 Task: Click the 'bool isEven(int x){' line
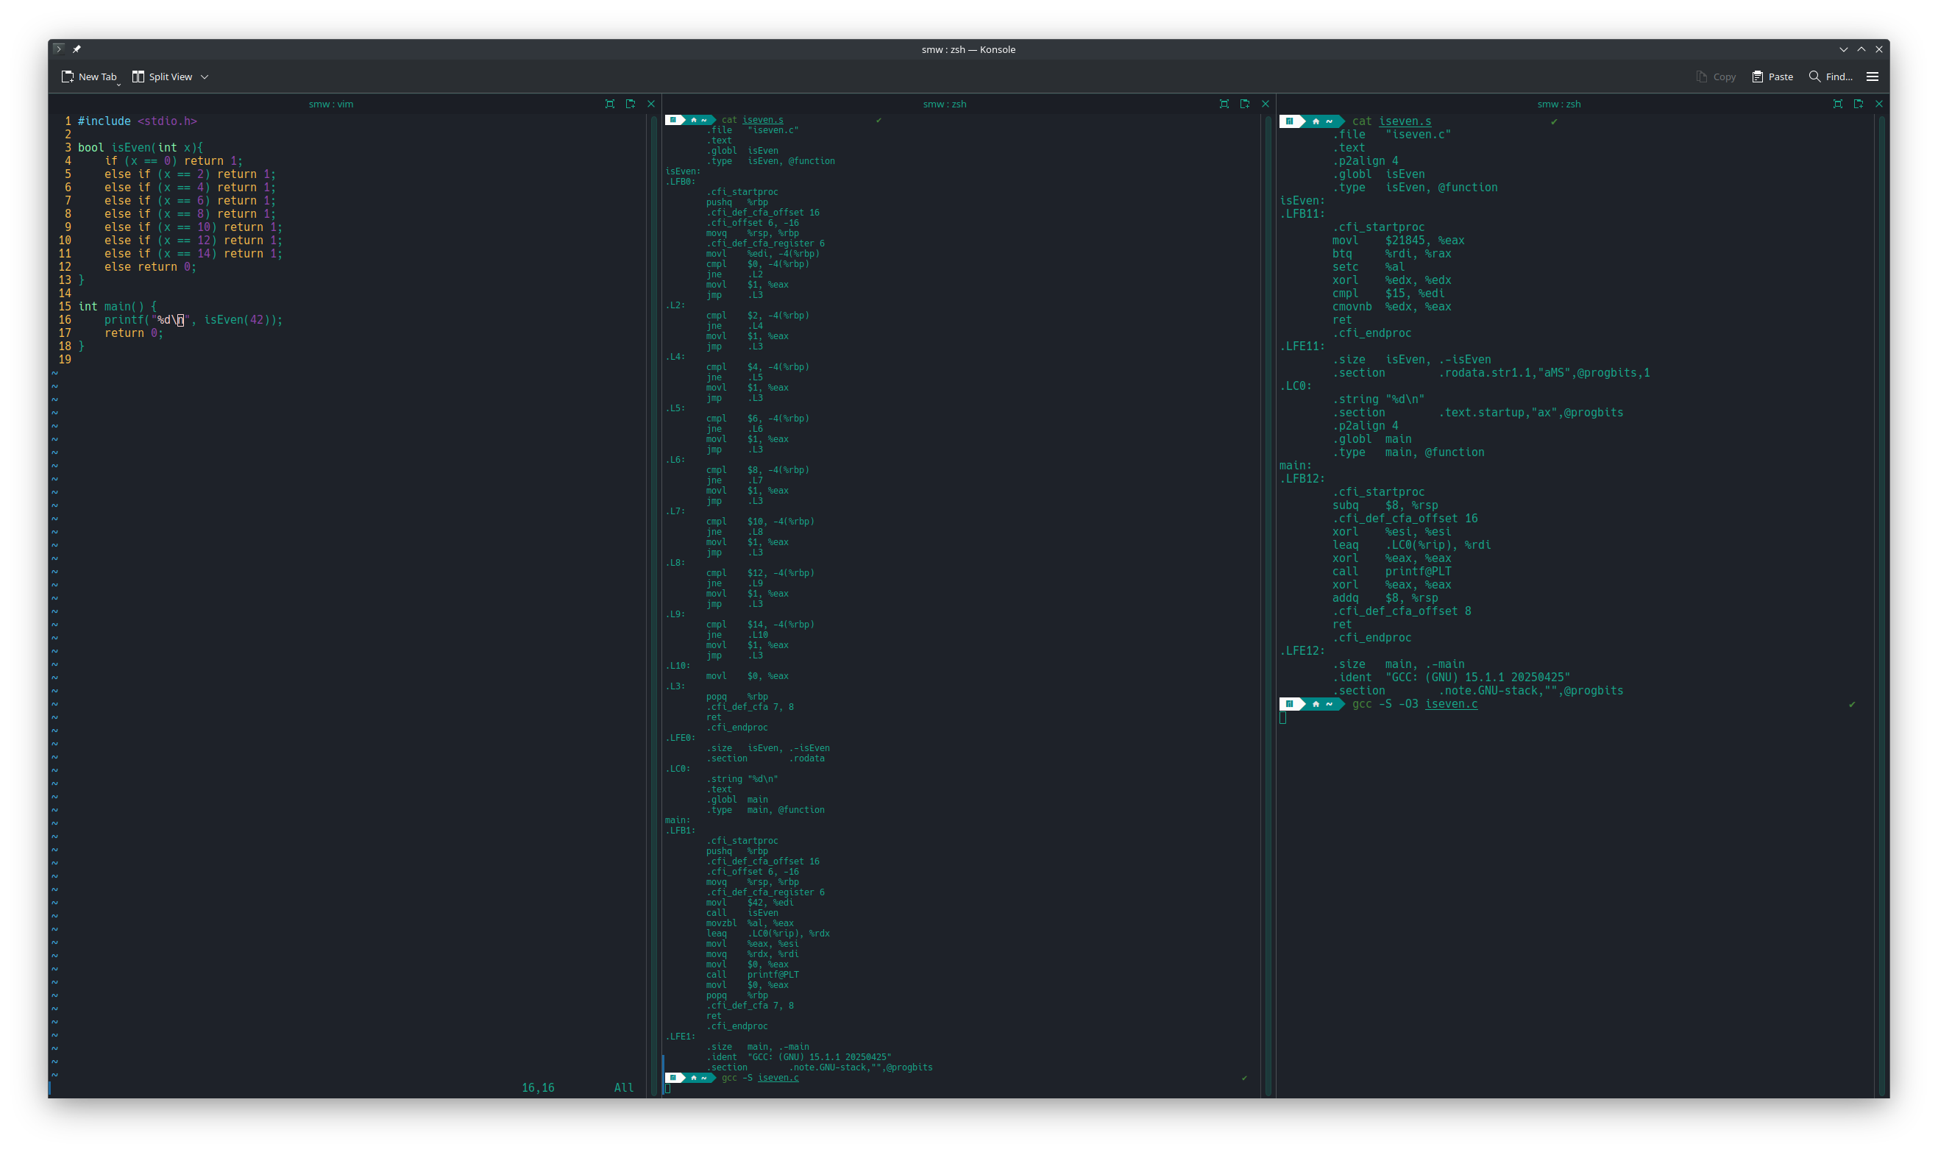click(140, 148)
